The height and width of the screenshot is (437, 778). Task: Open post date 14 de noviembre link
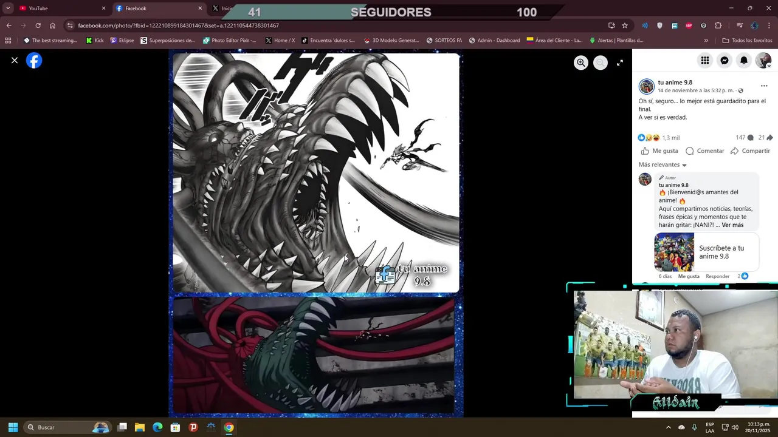click(x=696, y=90)
